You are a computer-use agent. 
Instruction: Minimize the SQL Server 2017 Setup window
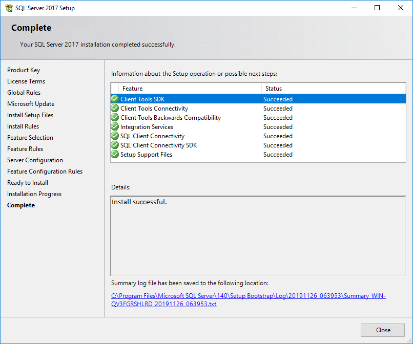354,8
